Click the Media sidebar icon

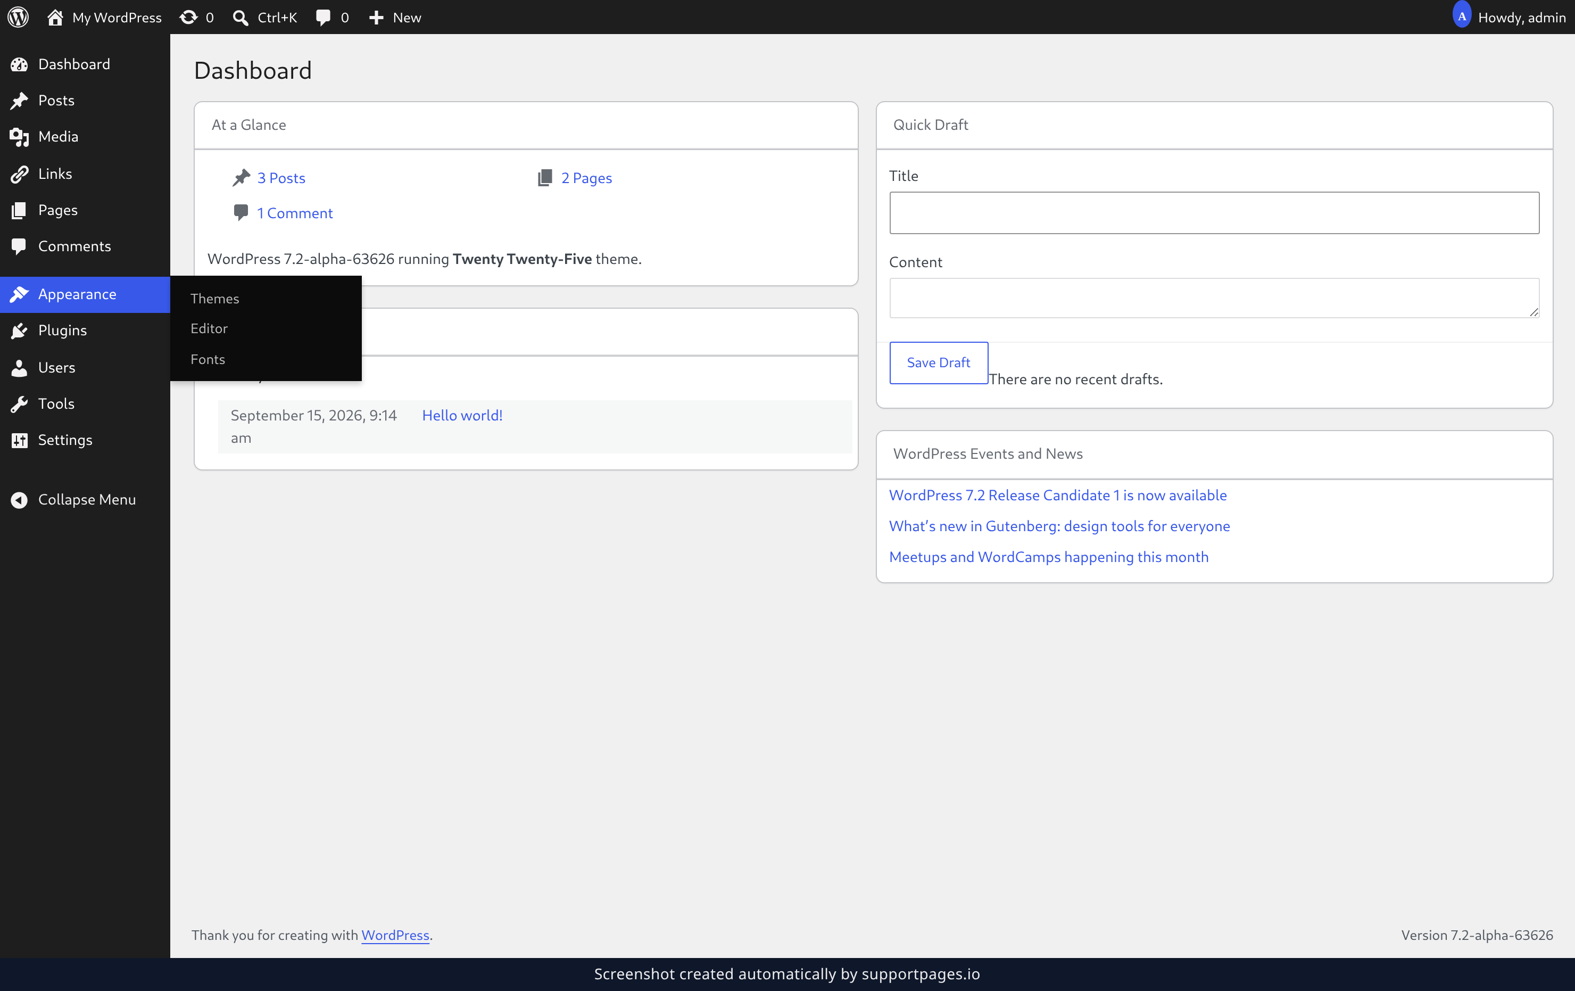pyautogui.click(x=20, y=137)
